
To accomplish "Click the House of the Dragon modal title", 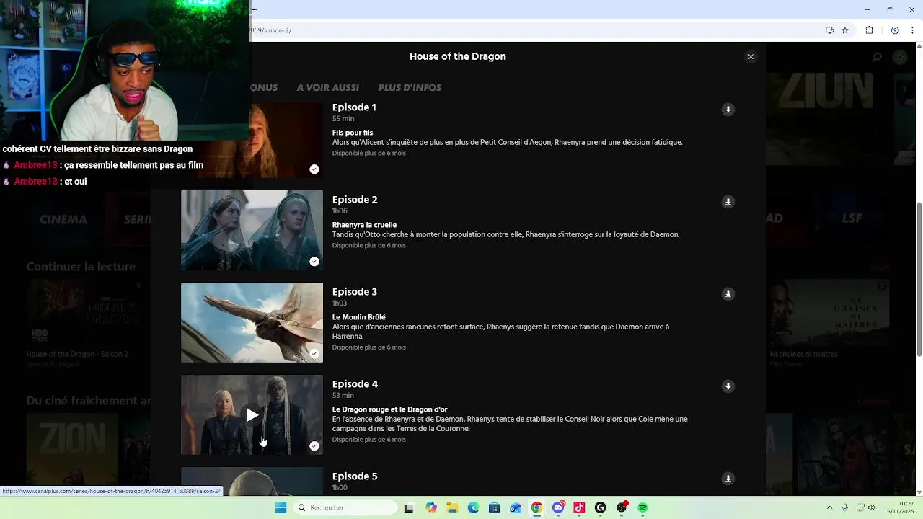I will tap(458, 56).
